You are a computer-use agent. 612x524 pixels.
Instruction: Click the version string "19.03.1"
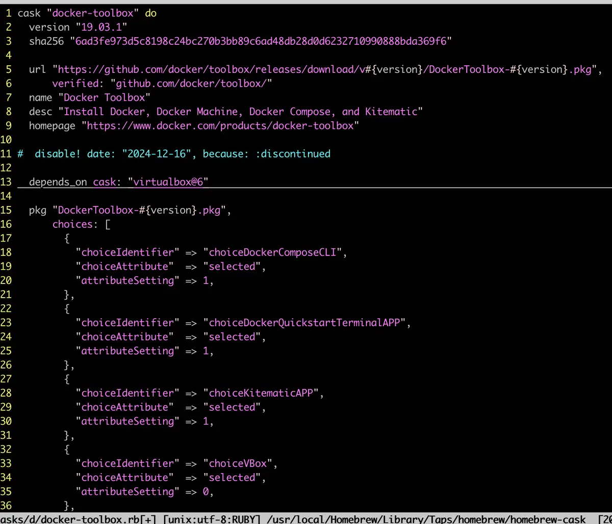tap(101, 27)
